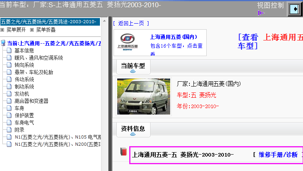
Task: Open 上海通用五菱-五 菱扬光-2003-2010- entry
Action: [x=183, y=155]
